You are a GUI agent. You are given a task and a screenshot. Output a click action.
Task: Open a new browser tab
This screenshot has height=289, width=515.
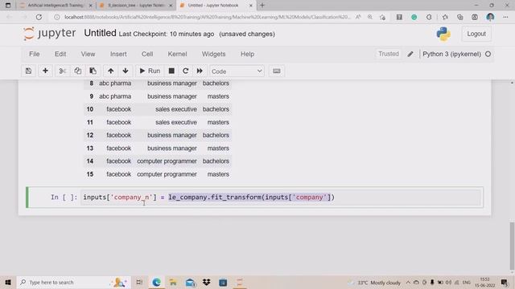click(x=262, y=6)
